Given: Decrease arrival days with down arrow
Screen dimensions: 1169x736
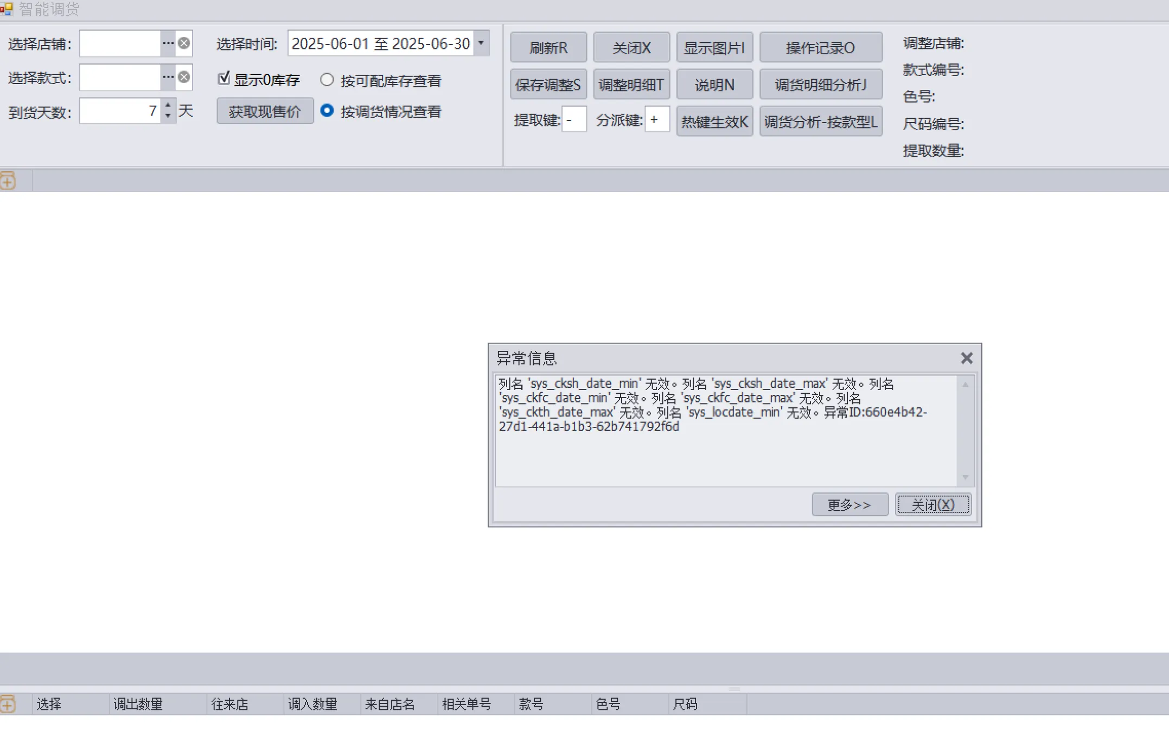Looking at the screenshot, I should tap(168, 116).
